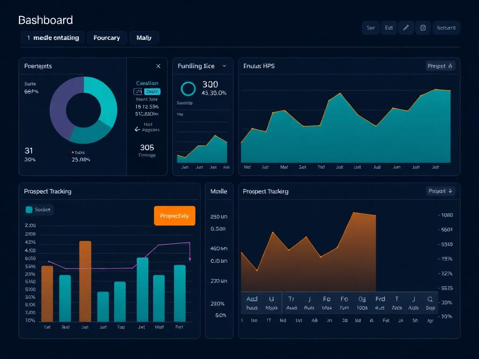
Task: Click the Proyed arrow button
Action: coord(441,191)
